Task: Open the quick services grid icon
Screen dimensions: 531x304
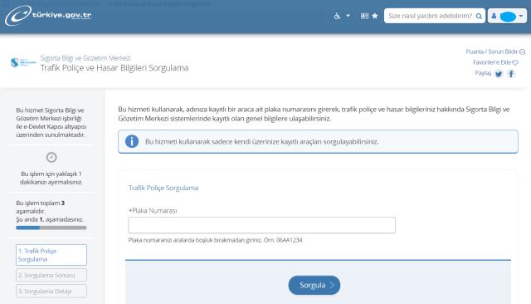Action: point(364,16)
